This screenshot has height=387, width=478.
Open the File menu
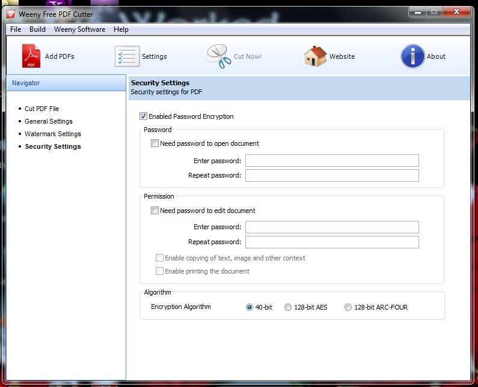[16, 29]
